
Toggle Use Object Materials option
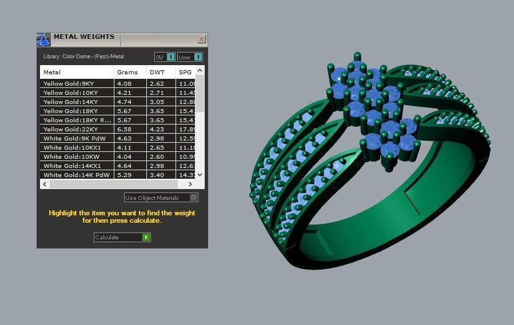pos(161,198)
